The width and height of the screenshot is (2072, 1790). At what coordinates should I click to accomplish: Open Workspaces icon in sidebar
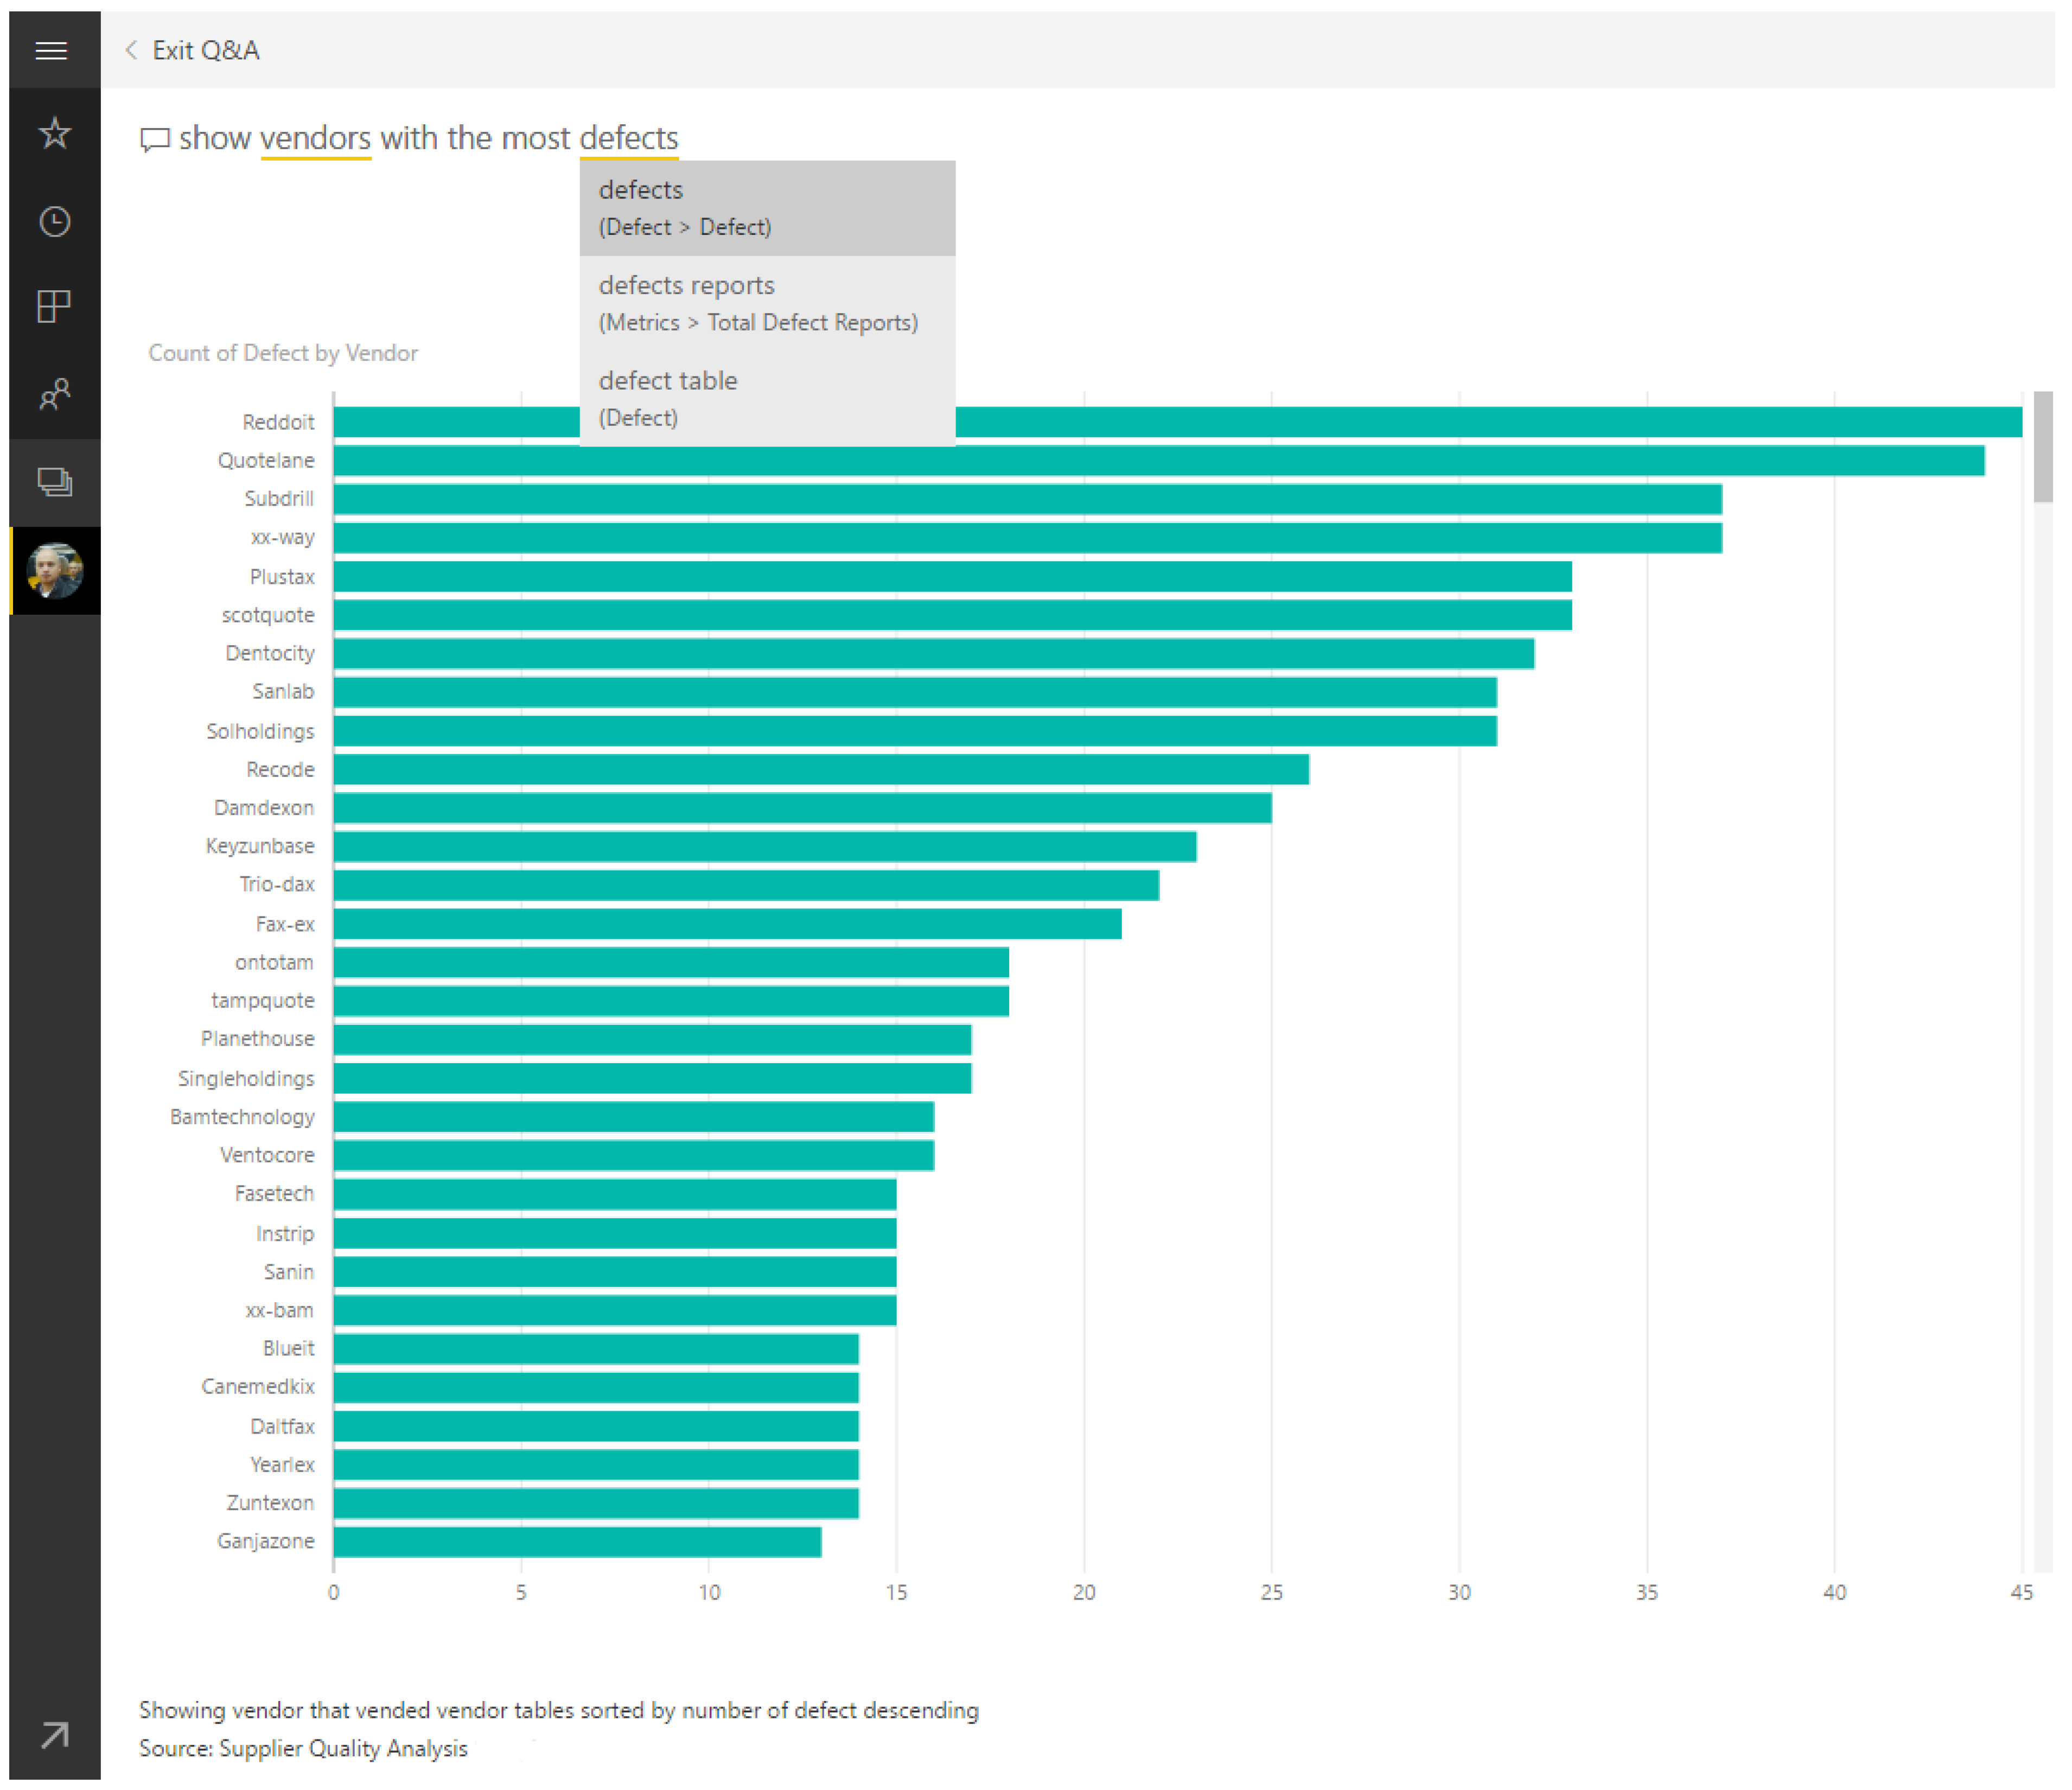point(54,482)
